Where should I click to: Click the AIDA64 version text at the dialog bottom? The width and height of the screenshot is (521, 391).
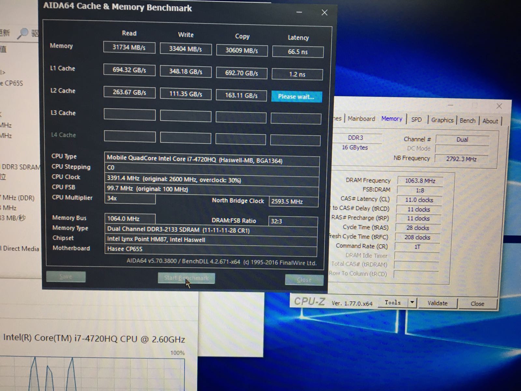tap(221, 262)
